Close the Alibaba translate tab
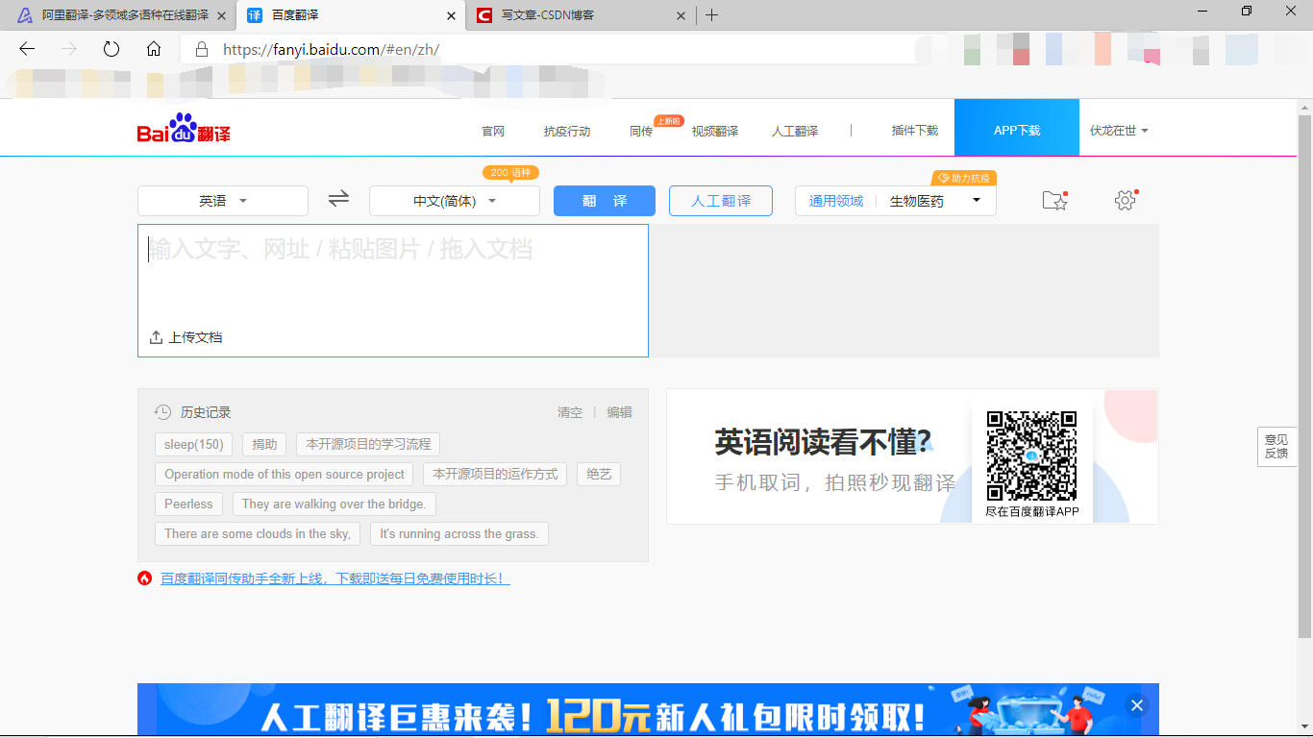This screenshot has width=1313, height=738. click(x=220, y=15)
